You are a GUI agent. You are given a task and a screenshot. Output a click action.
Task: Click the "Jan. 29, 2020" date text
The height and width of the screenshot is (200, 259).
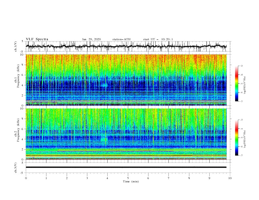(91, 39)
